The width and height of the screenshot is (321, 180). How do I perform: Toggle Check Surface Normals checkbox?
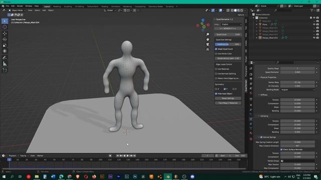281,149
